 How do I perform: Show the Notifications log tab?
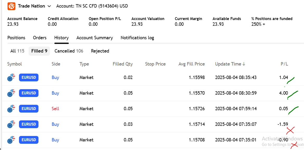coord(137,38)
